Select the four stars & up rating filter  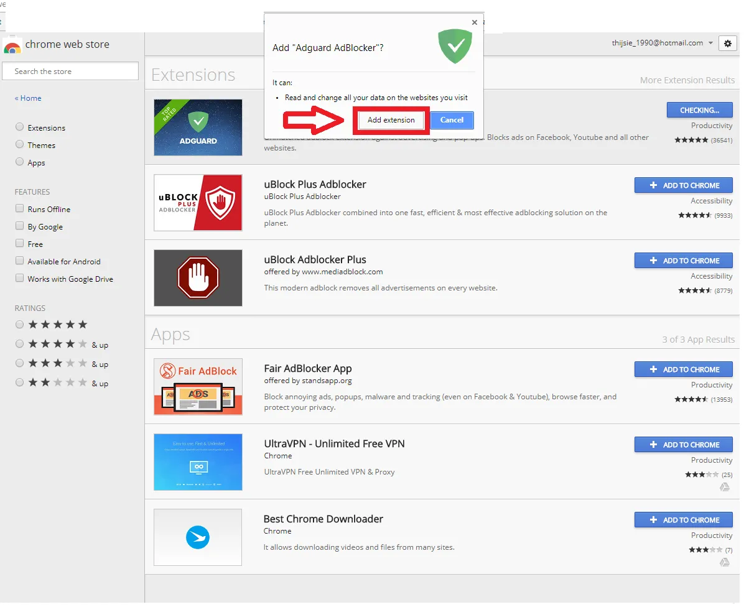pos(19,344)
